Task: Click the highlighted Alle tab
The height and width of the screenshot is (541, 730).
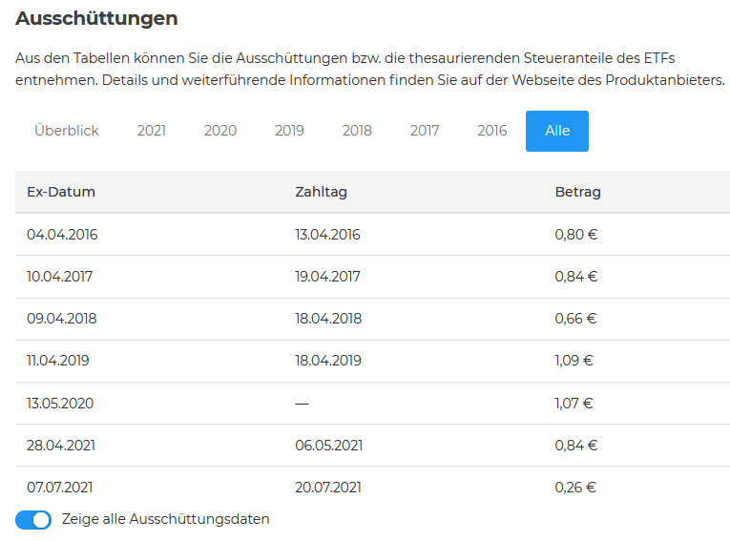Action: (x=557, y=131)
